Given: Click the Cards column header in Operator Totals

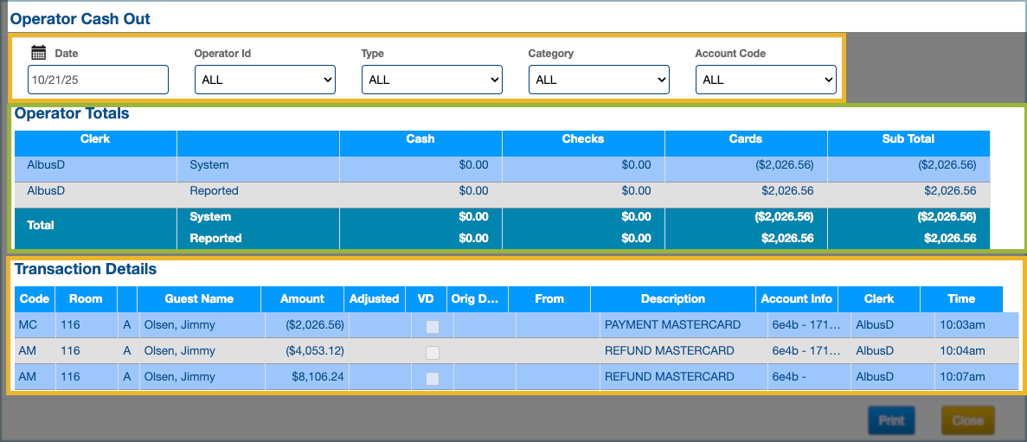Looking at the screenshot, I should click(x=745, y=139).
